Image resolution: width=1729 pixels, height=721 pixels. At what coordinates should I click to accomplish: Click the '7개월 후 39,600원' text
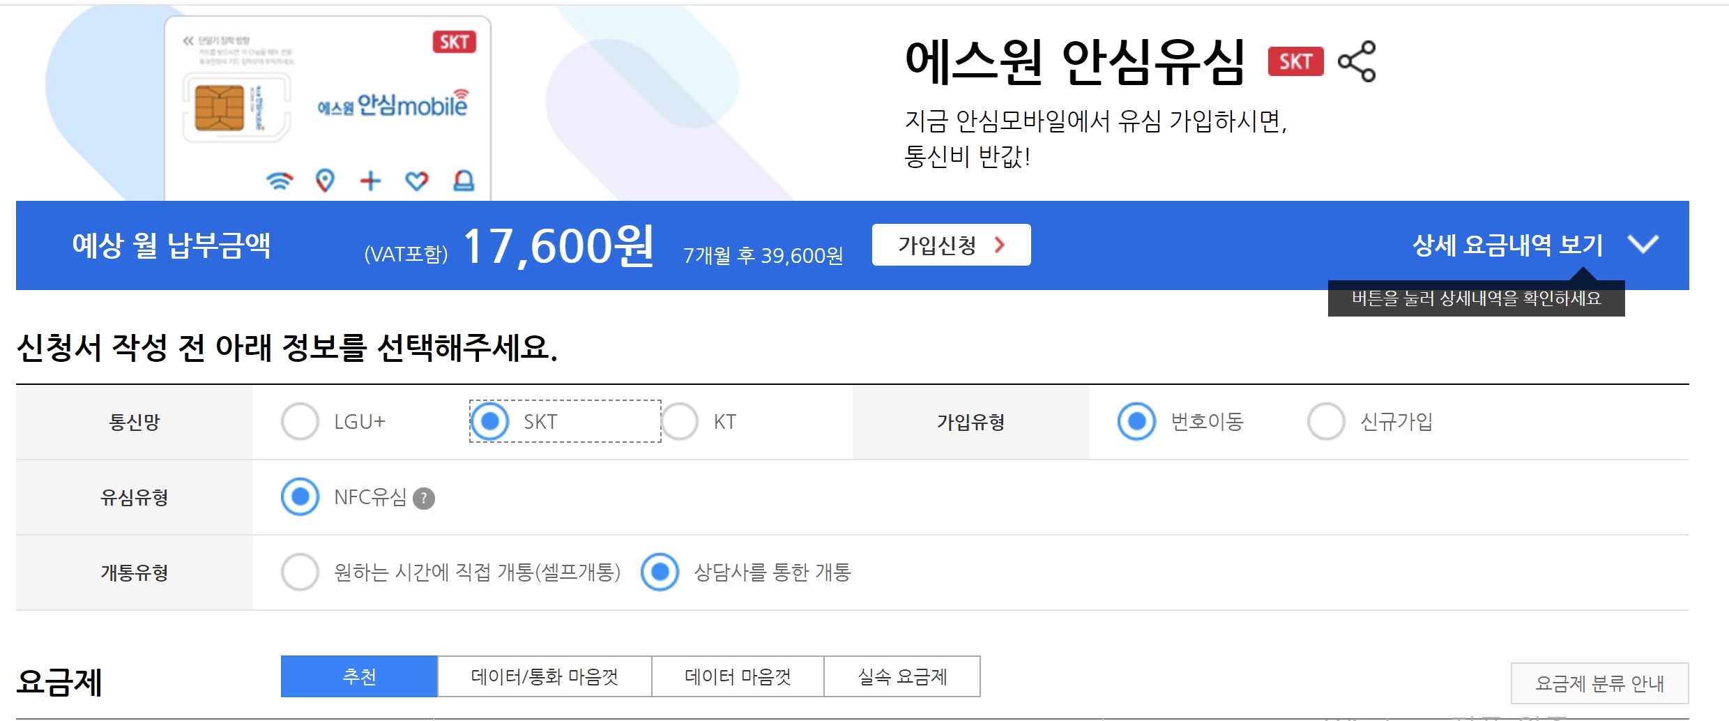763,256
